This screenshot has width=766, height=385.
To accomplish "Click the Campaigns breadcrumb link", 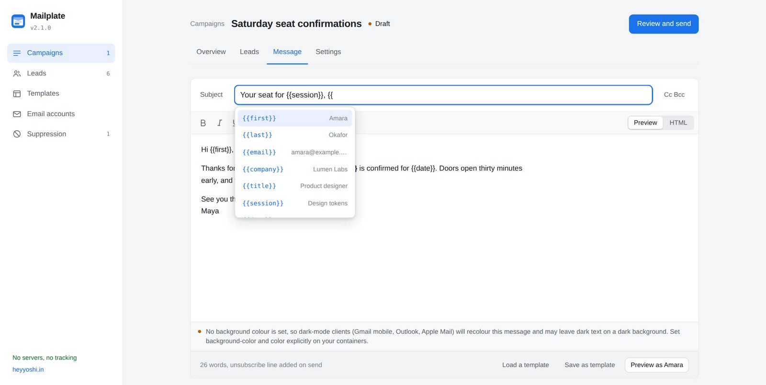I will click(207, 24).
